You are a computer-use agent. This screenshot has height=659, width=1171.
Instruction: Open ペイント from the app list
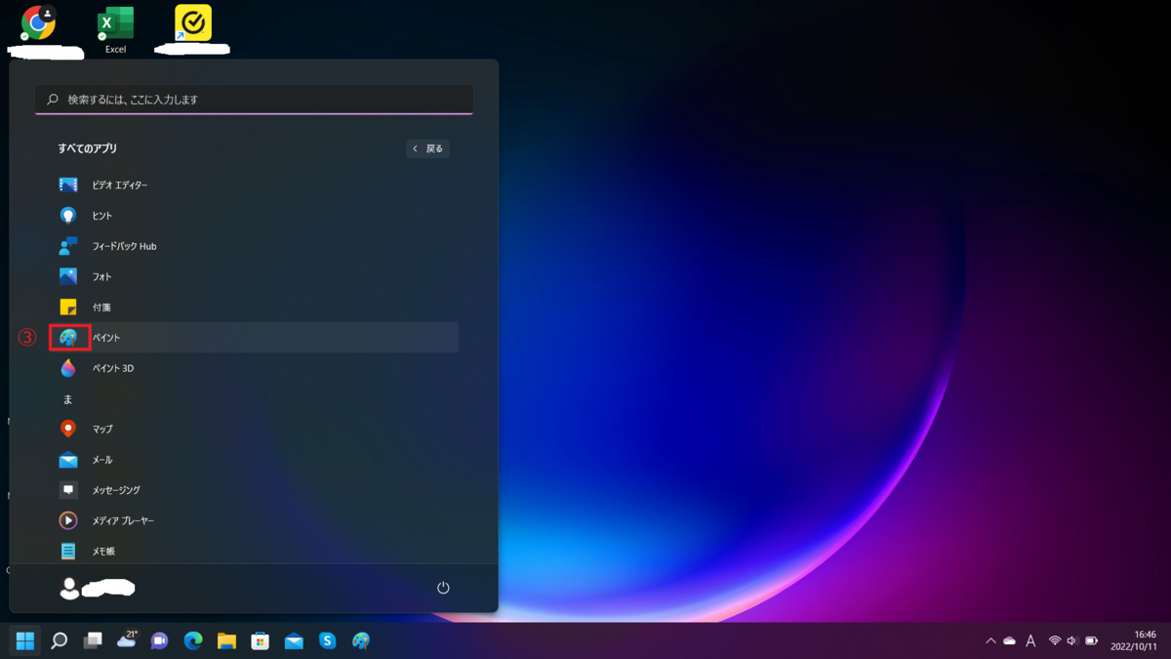click(x=254, y=338)
